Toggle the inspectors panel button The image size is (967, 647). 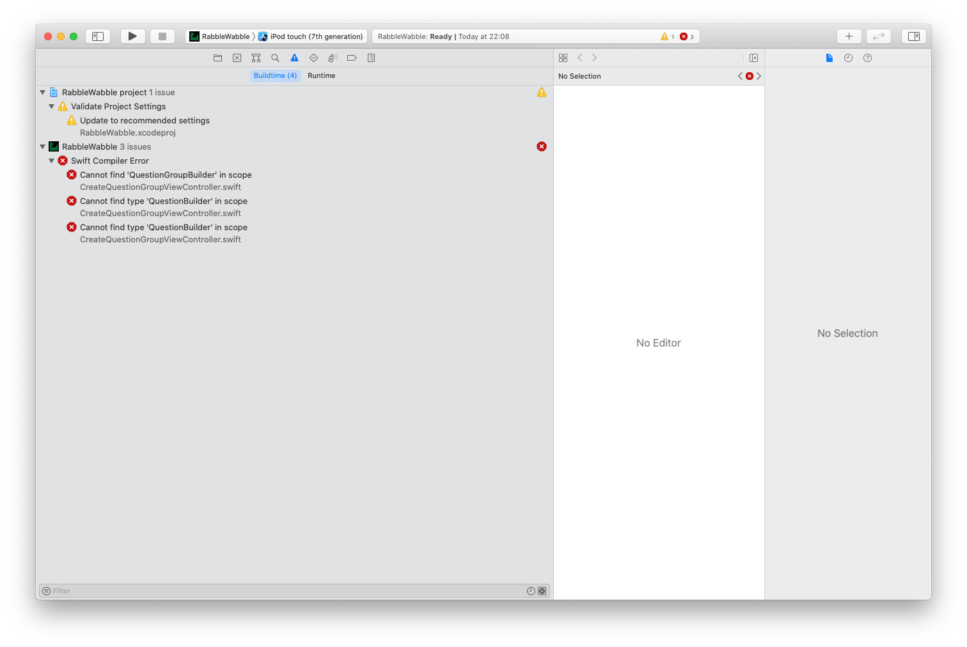click(914, 36)
